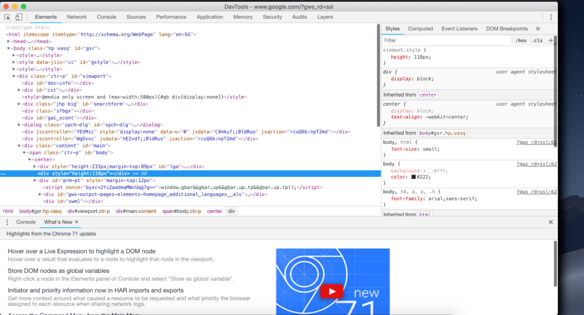The width and height of the screenshot is (584, 315).
Task: Collapse the div id main node
Action: click(19, 146)
